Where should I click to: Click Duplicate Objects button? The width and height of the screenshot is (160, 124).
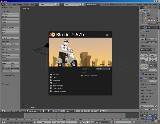point(10,28)
